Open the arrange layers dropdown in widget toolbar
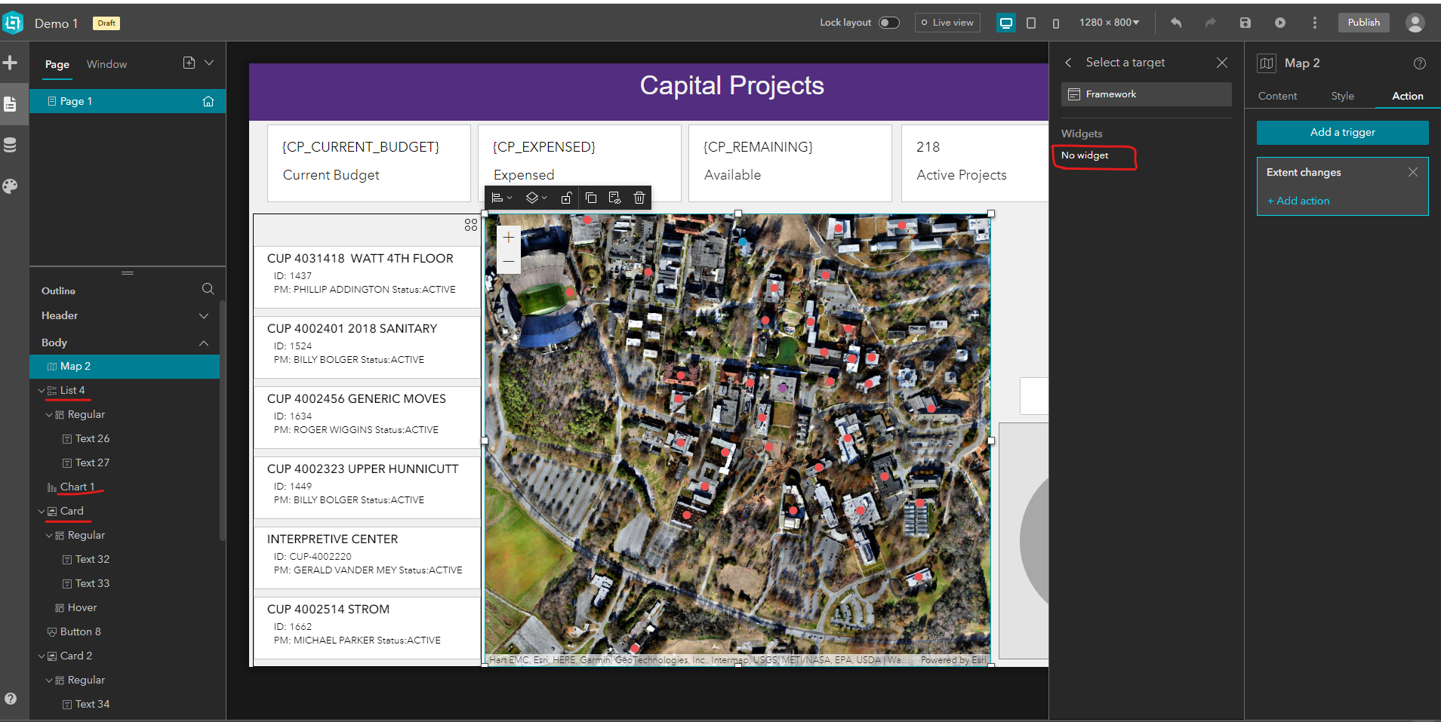1441x722 pixels. pos(536,198)
